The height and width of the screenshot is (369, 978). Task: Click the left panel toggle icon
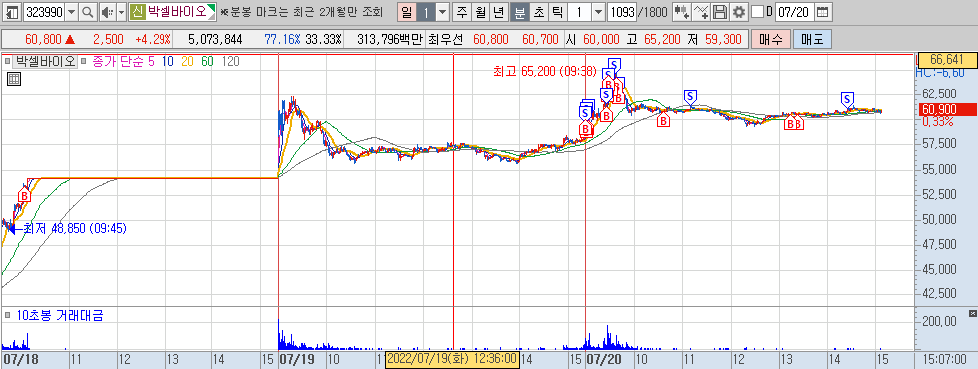pyautogui.click(x=12, y=11)
